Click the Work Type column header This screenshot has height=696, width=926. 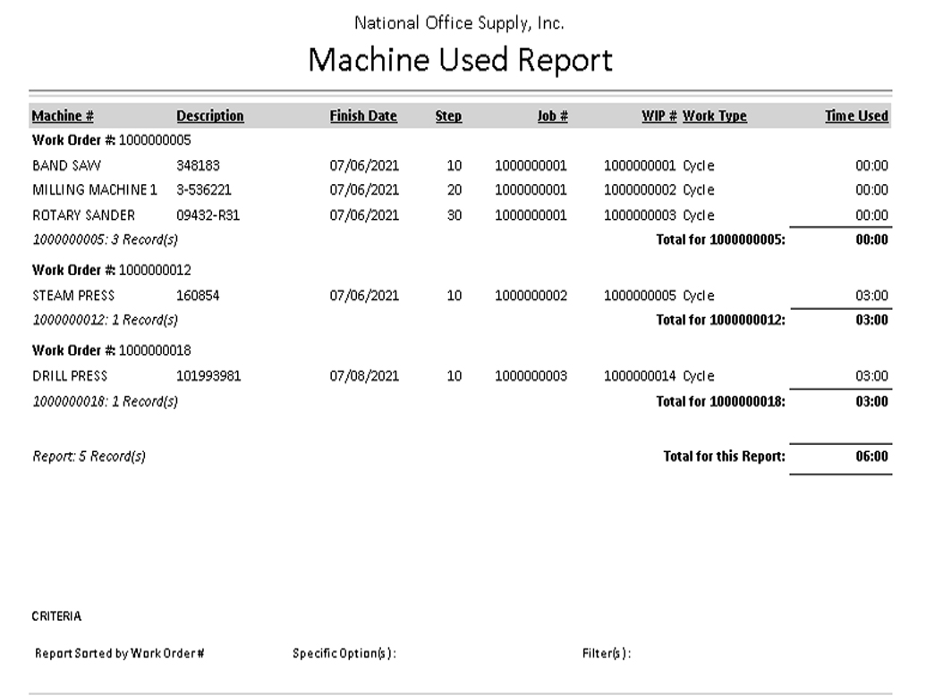(x=714, y=116)
